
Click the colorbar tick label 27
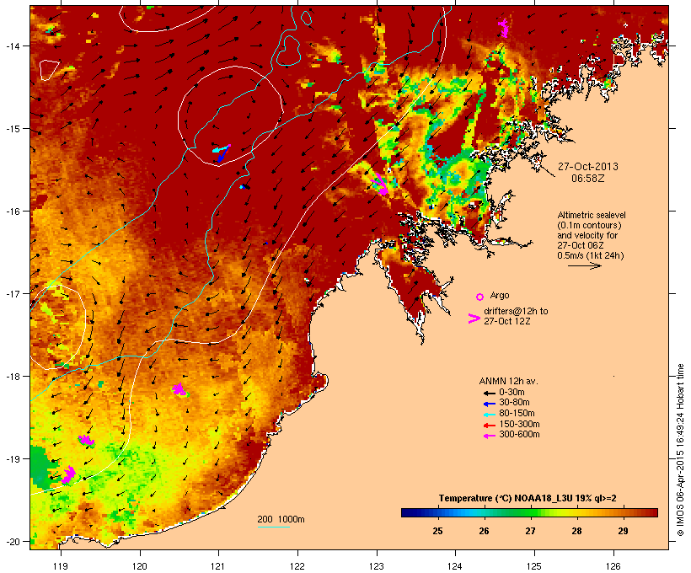pos(530,531)
